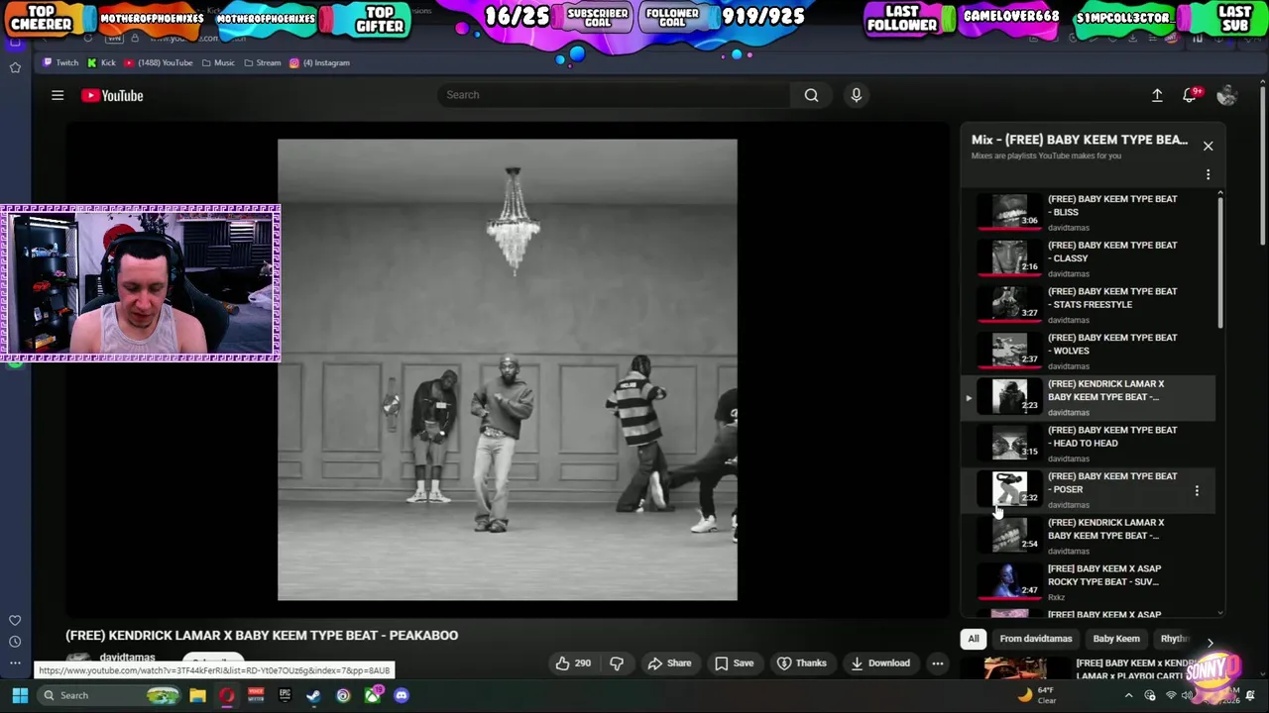Screen dimensions: 1269x713
Task: Open Steam on the taskbar
Action: click(313, 695)
